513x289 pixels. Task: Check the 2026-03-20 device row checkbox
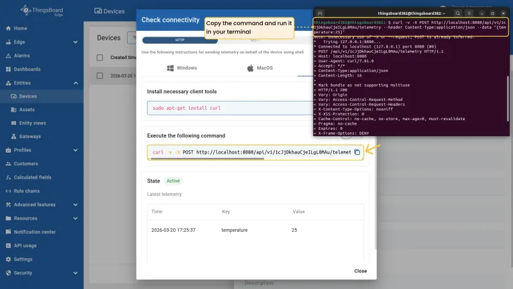coord(100,76)
